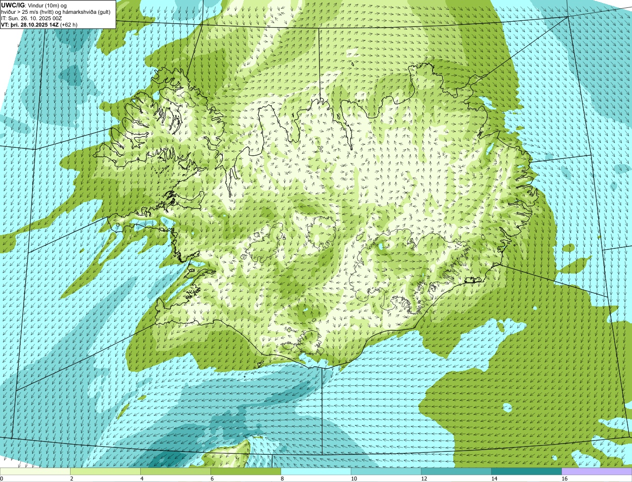This screenshot has height=482, width=632.
Task: Click the "0" label on the color scale
Action: 1,479
